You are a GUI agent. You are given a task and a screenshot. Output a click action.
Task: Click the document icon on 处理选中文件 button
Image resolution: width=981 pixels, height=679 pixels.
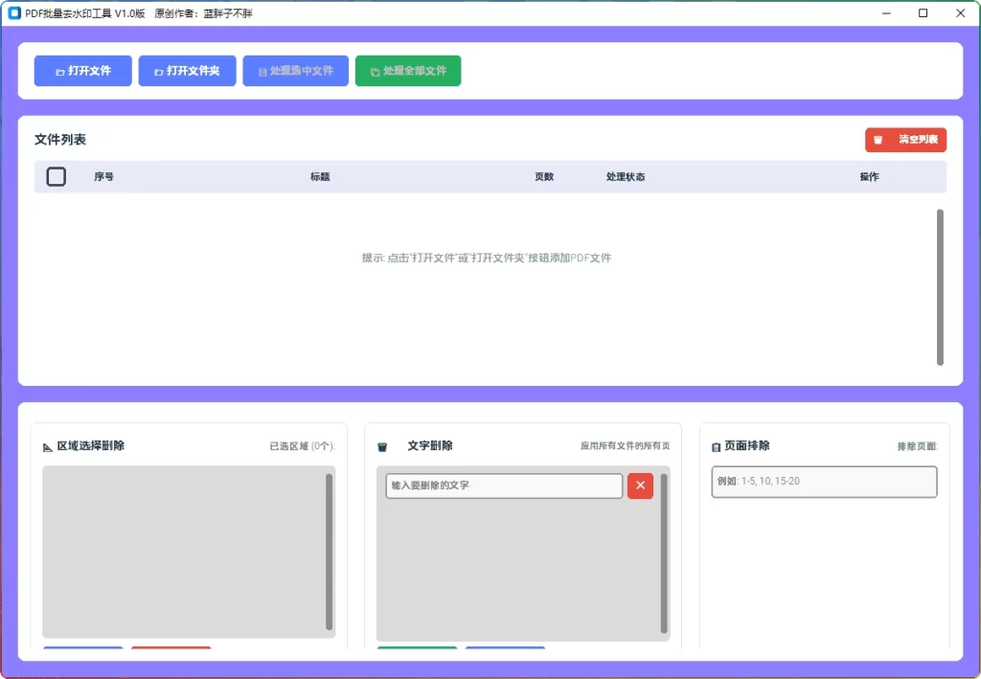(x=261, y=70)
